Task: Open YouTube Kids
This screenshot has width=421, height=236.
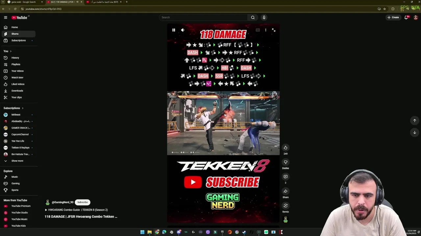Action: (18, 226)
